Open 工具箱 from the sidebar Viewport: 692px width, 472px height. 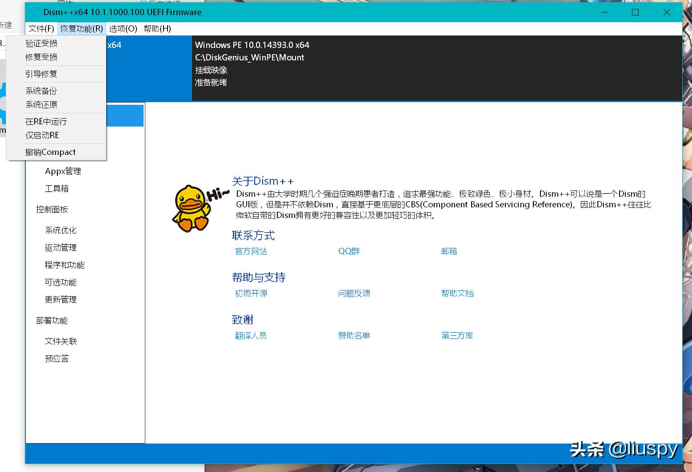(56, 188)
